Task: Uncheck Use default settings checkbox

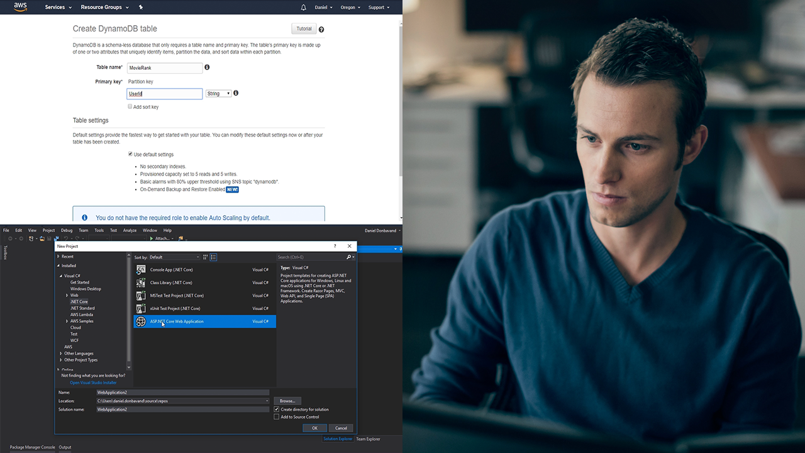Action: [130, 154]
